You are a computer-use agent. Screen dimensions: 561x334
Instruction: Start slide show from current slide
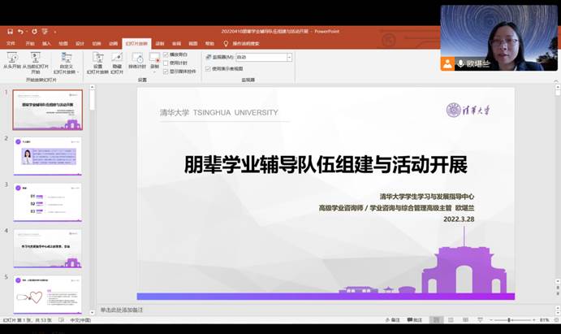(36, 63)
